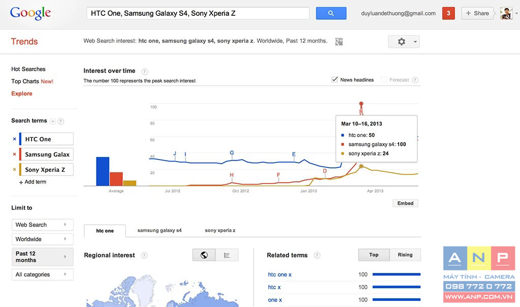Uncheck the News headlines checkbox

(335, 80)
